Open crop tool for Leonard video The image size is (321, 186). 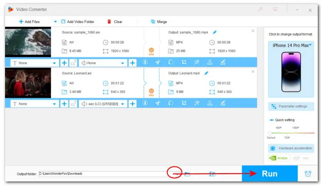184,104
